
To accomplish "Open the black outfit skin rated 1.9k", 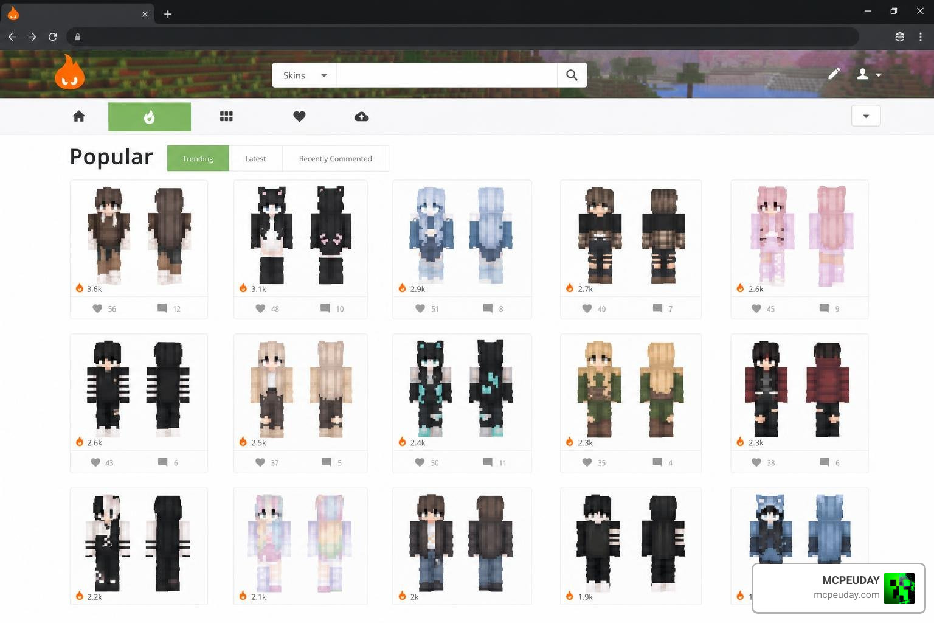I will point(631,545).
